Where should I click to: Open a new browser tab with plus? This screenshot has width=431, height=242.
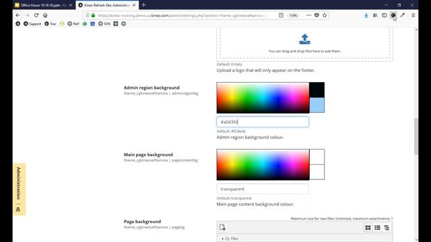[x=143, y=5]
